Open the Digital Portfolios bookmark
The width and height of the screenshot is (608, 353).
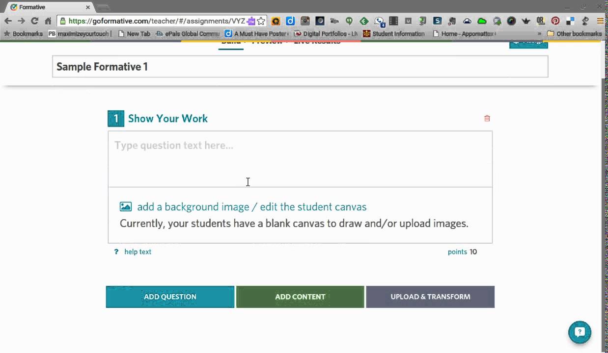pyautogui.click(x=326, y=34)
